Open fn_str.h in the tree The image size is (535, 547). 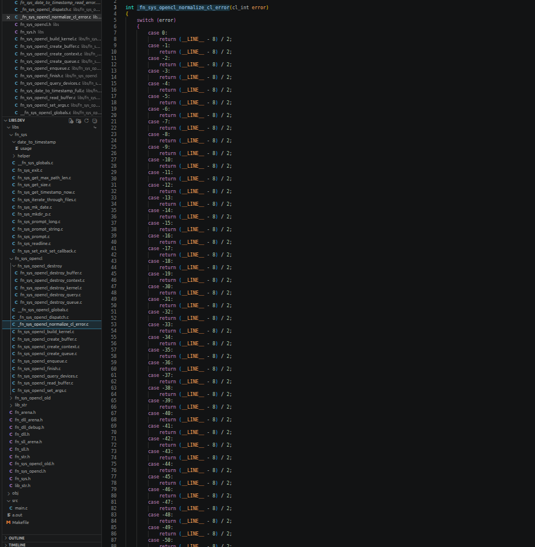(52, 457)
